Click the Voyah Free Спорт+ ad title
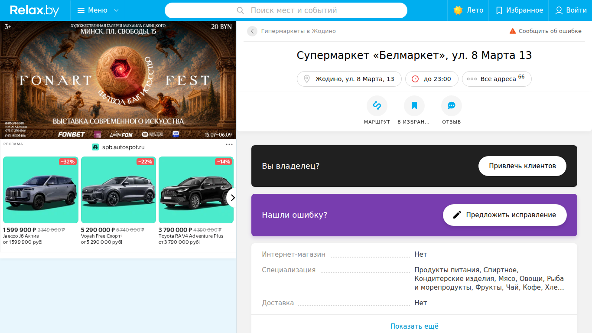The width and height of the screenshot is (592, 333). pyautogui.click(x=102, y=236)
